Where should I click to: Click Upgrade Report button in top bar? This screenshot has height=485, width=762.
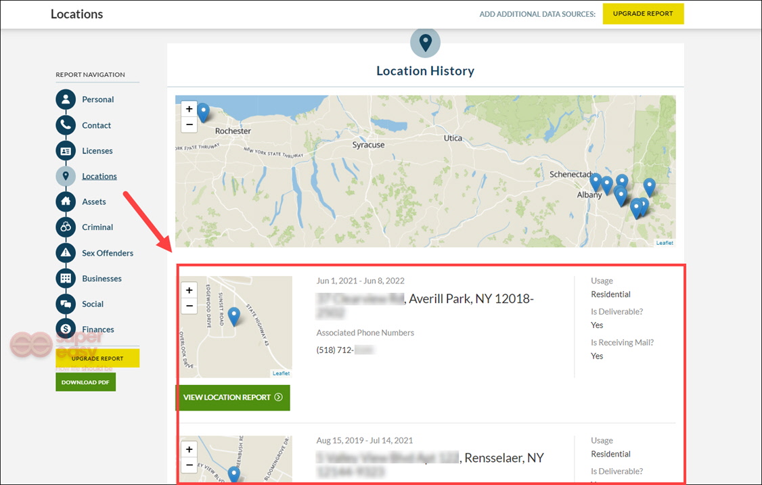[643, 14]
